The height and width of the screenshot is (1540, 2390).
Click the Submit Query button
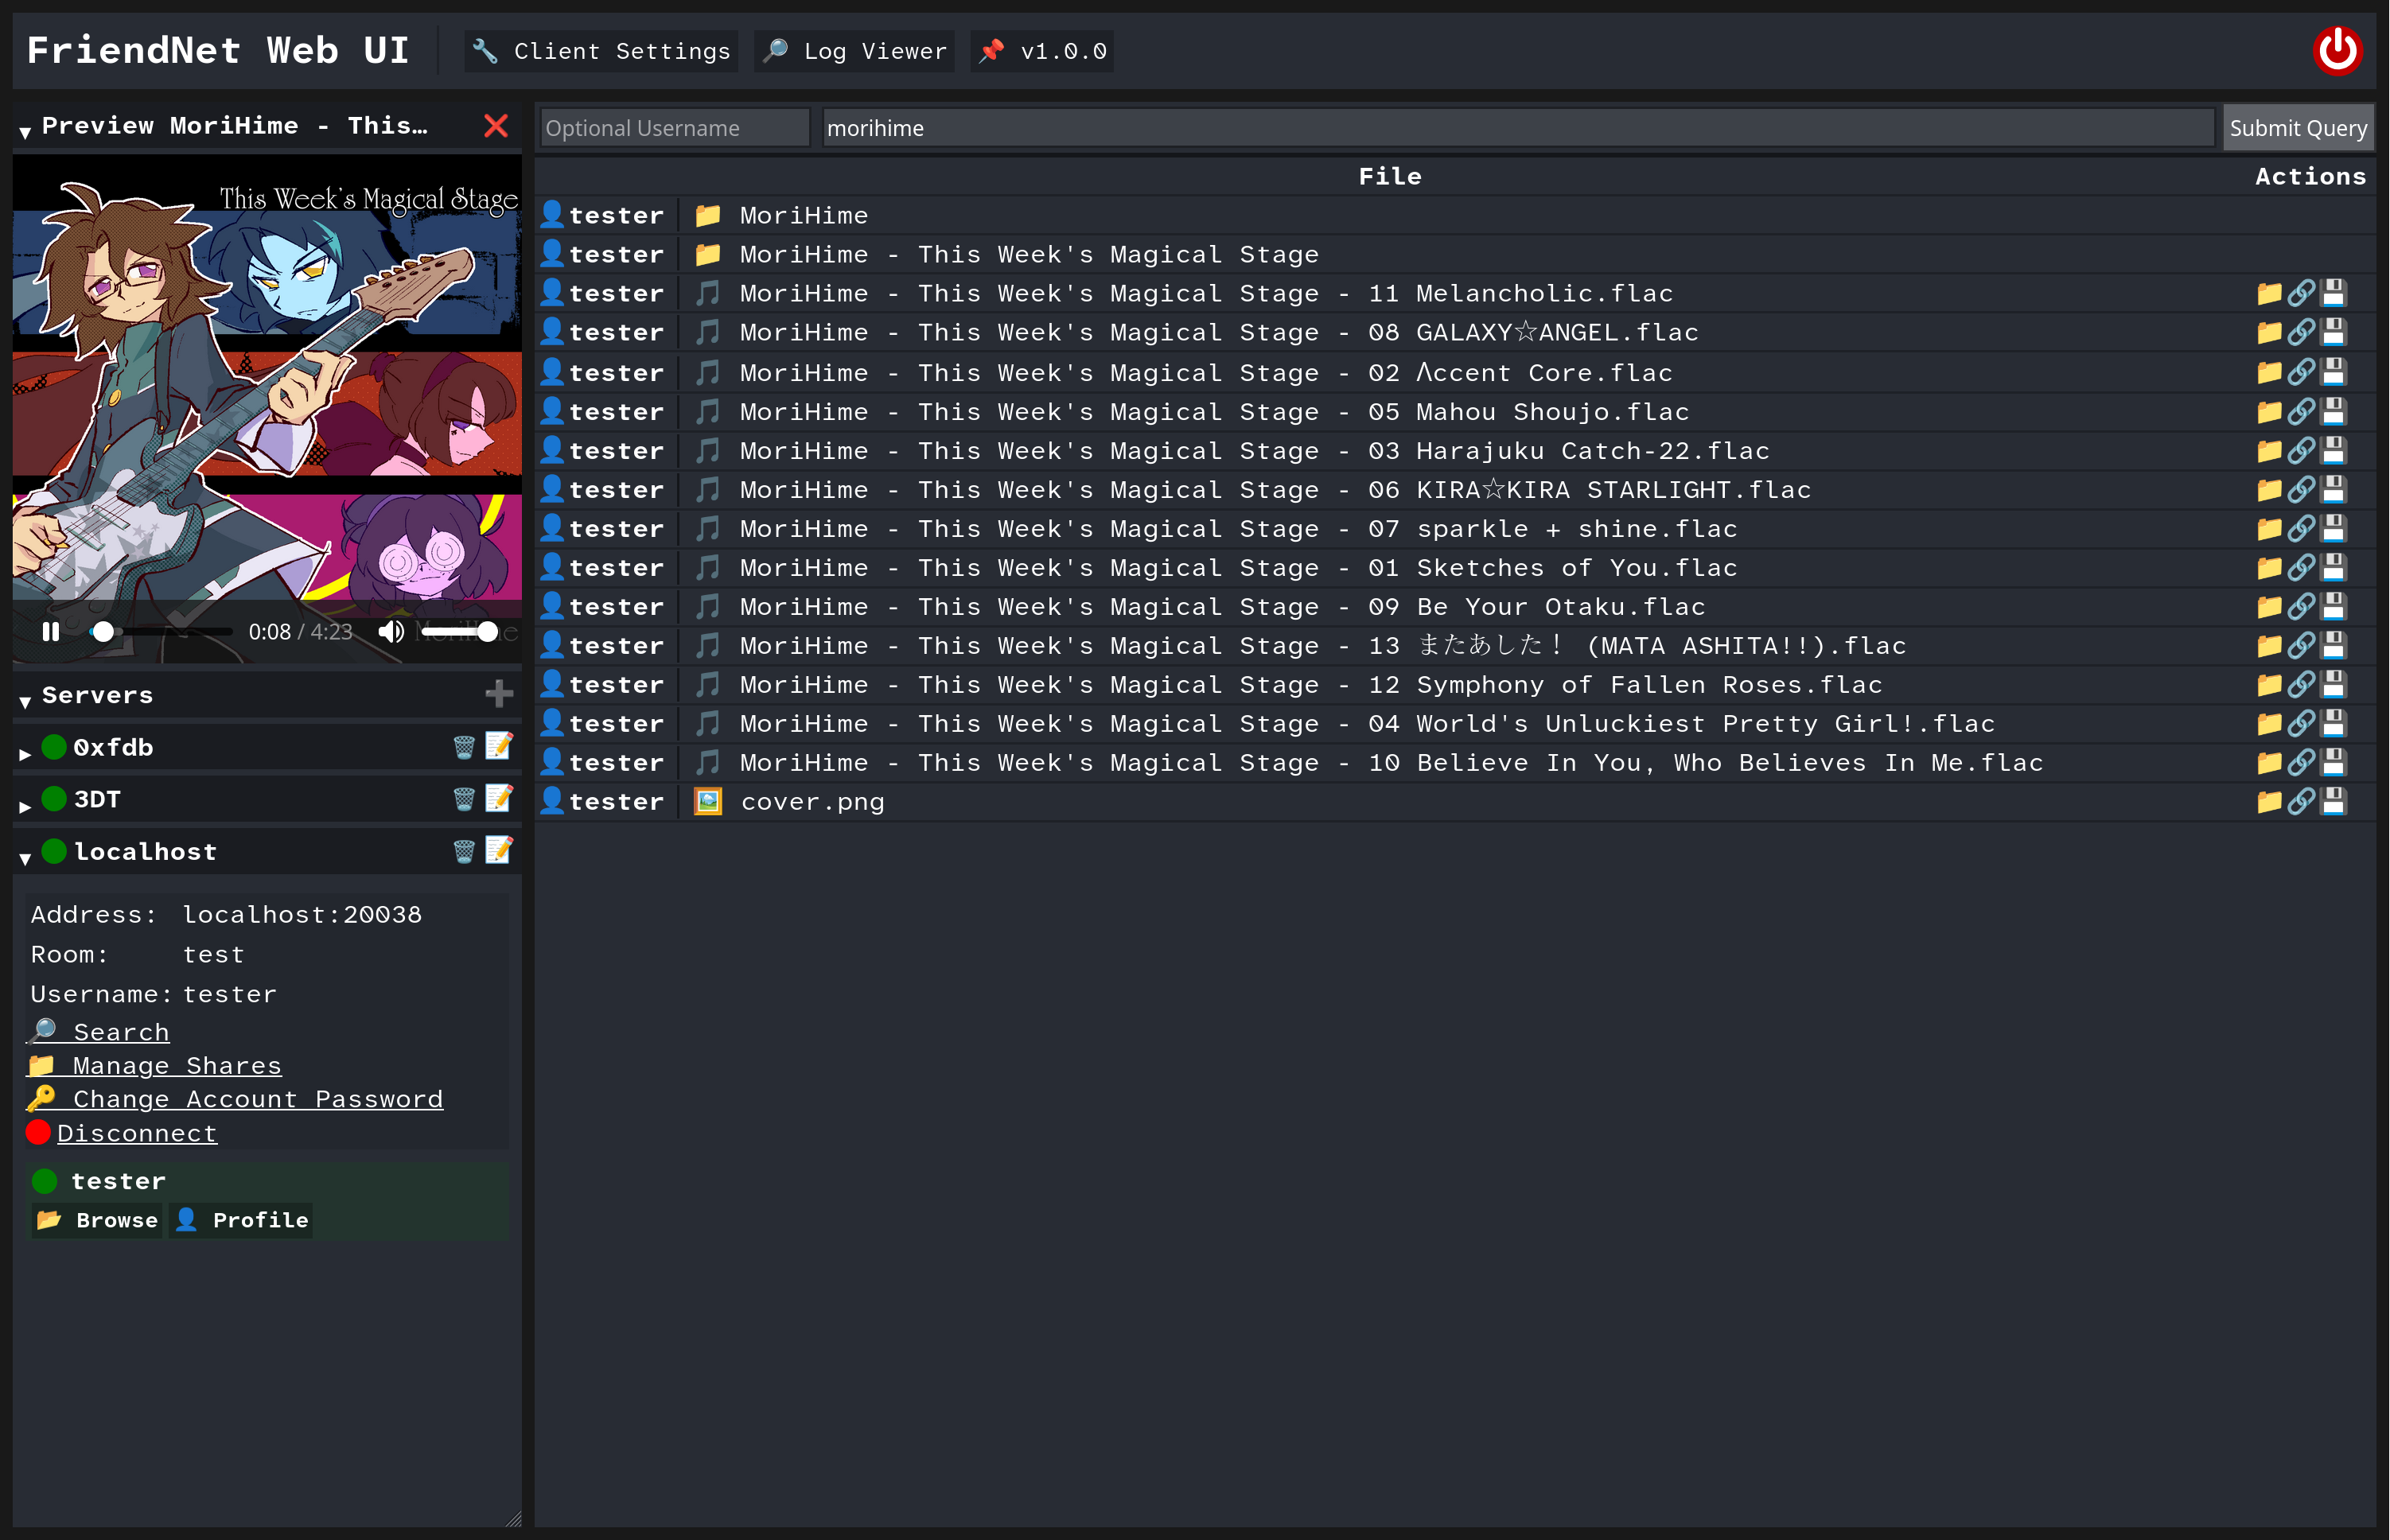click(2298, 127)
